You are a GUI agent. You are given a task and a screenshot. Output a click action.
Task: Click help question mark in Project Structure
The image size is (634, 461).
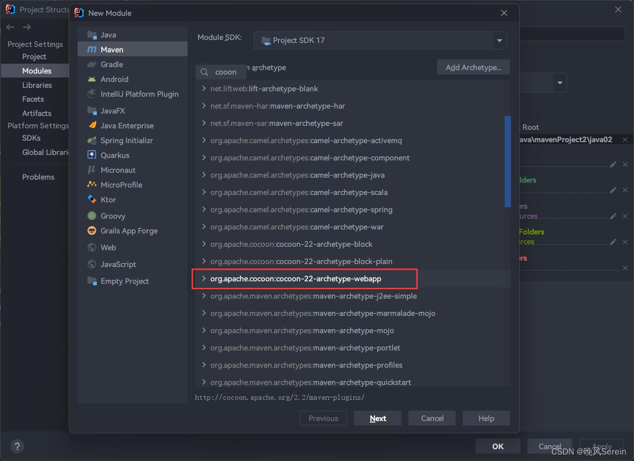coord(17,446)
